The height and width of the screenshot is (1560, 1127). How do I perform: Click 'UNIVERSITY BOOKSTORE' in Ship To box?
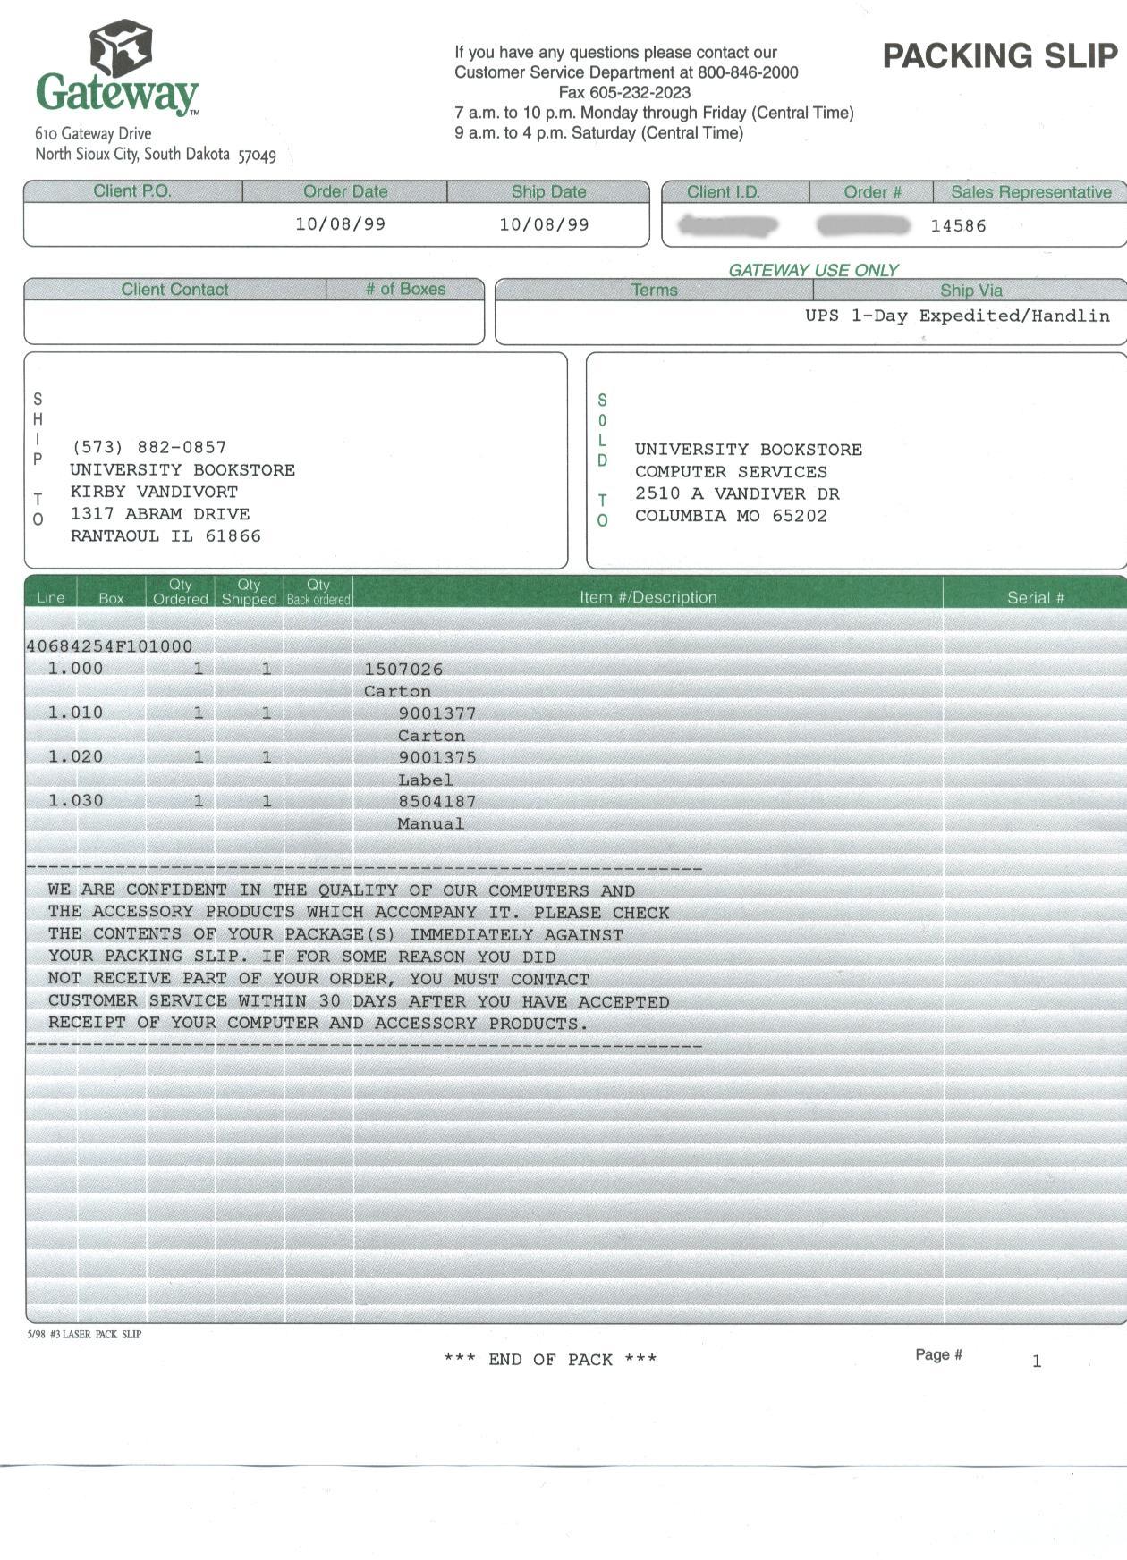pyautogui.click(x=182, y=469)
